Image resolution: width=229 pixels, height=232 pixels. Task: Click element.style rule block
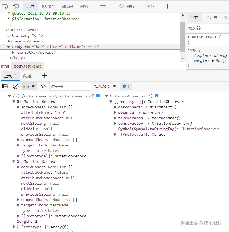(207, 40)
